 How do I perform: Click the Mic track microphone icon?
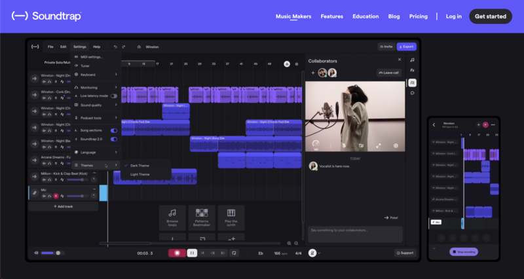[35, 193]
